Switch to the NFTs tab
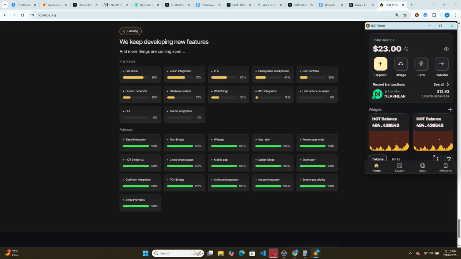 396,159
